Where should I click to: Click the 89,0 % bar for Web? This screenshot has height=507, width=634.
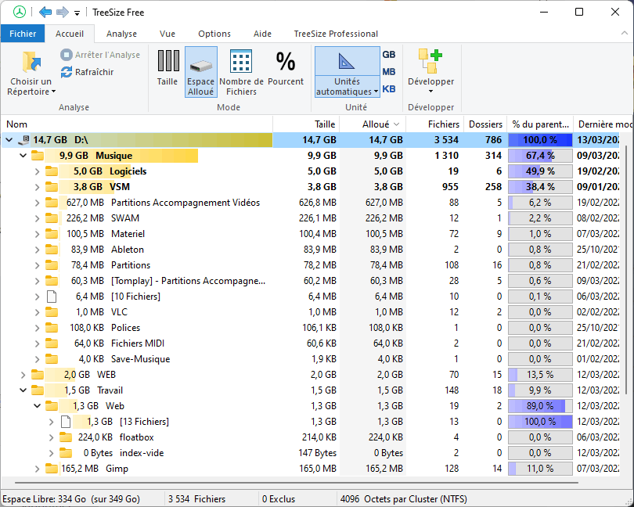click(x=540, y=406)
